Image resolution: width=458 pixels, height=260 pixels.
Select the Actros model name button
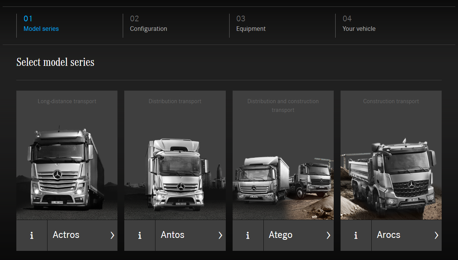tap(82, 235)
